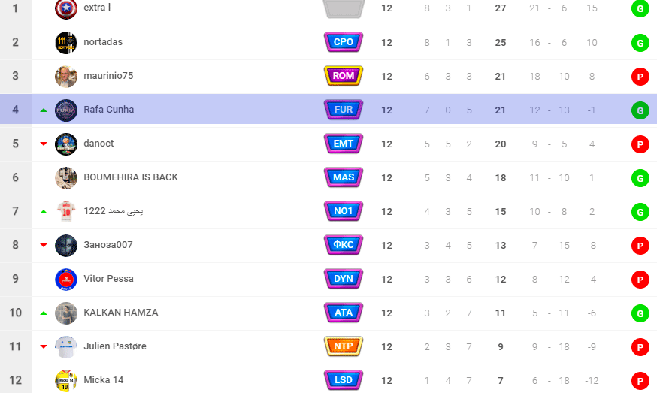
Task: Open Rafa Cunha manager profile
Action: tap(108, 110)
